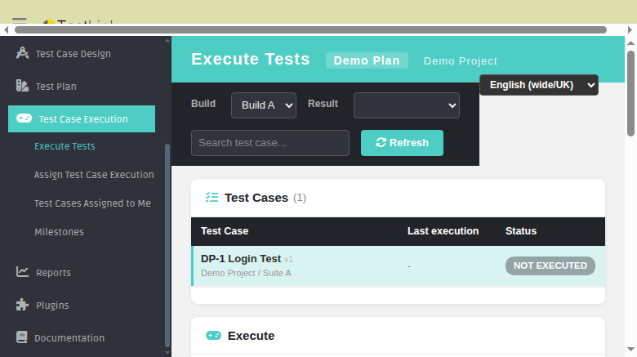
Task: Open the Documentation section
Action: [69, 337]
